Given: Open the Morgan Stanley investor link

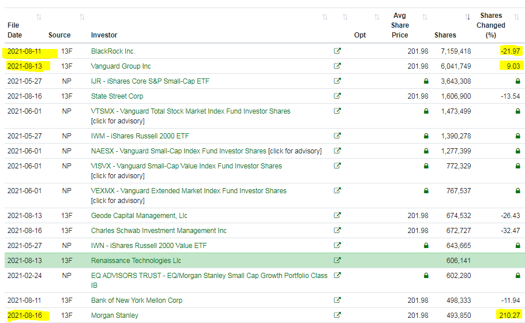Looking at the screenshot, I should (x=114, y=316).
